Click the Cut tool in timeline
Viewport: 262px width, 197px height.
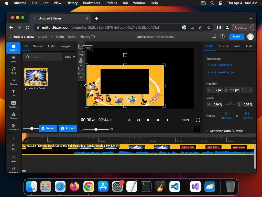(x=13, y=147)
